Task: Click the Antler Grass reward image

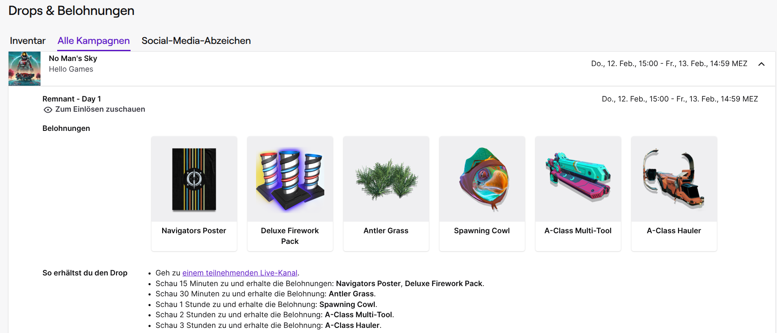Action: [386, 179]
